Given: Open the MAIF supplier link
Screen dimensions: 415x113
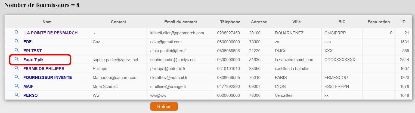Looking at the screenshot, I should tap(28, 87).
